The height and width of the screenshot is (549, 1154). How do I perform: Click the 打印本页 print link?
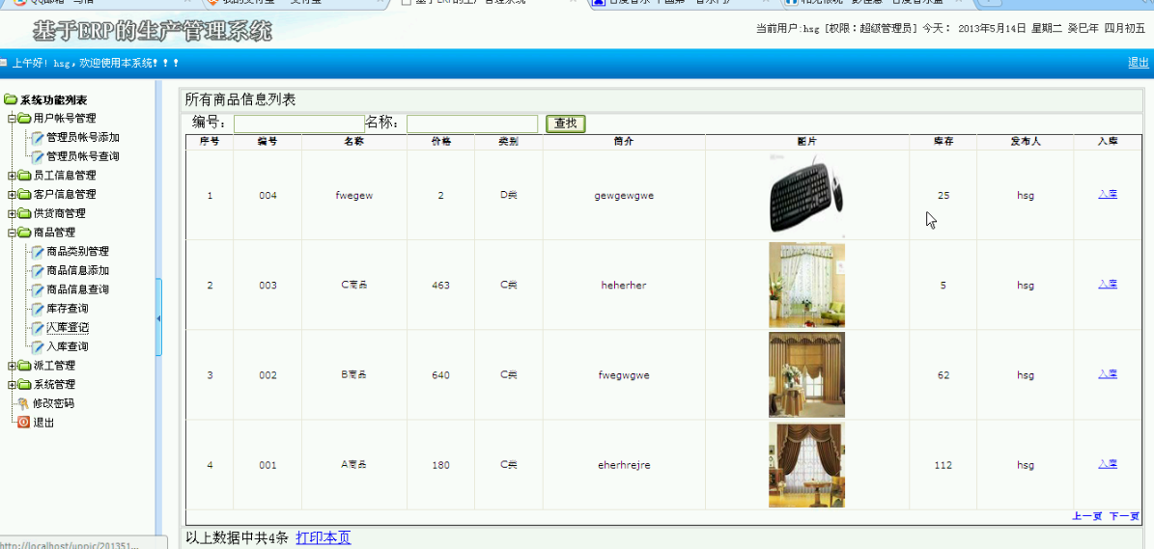pos(324,538)
